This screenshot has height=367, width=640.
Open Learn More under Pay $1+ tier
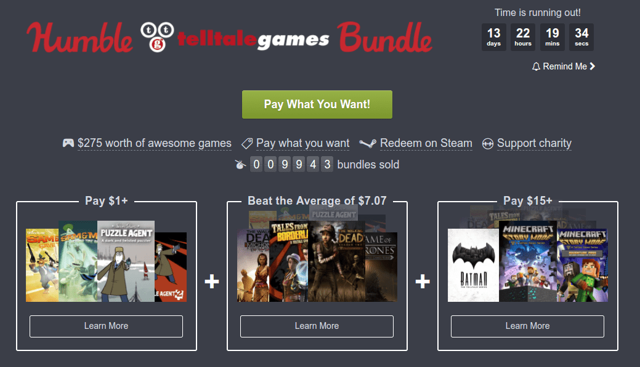106,326
